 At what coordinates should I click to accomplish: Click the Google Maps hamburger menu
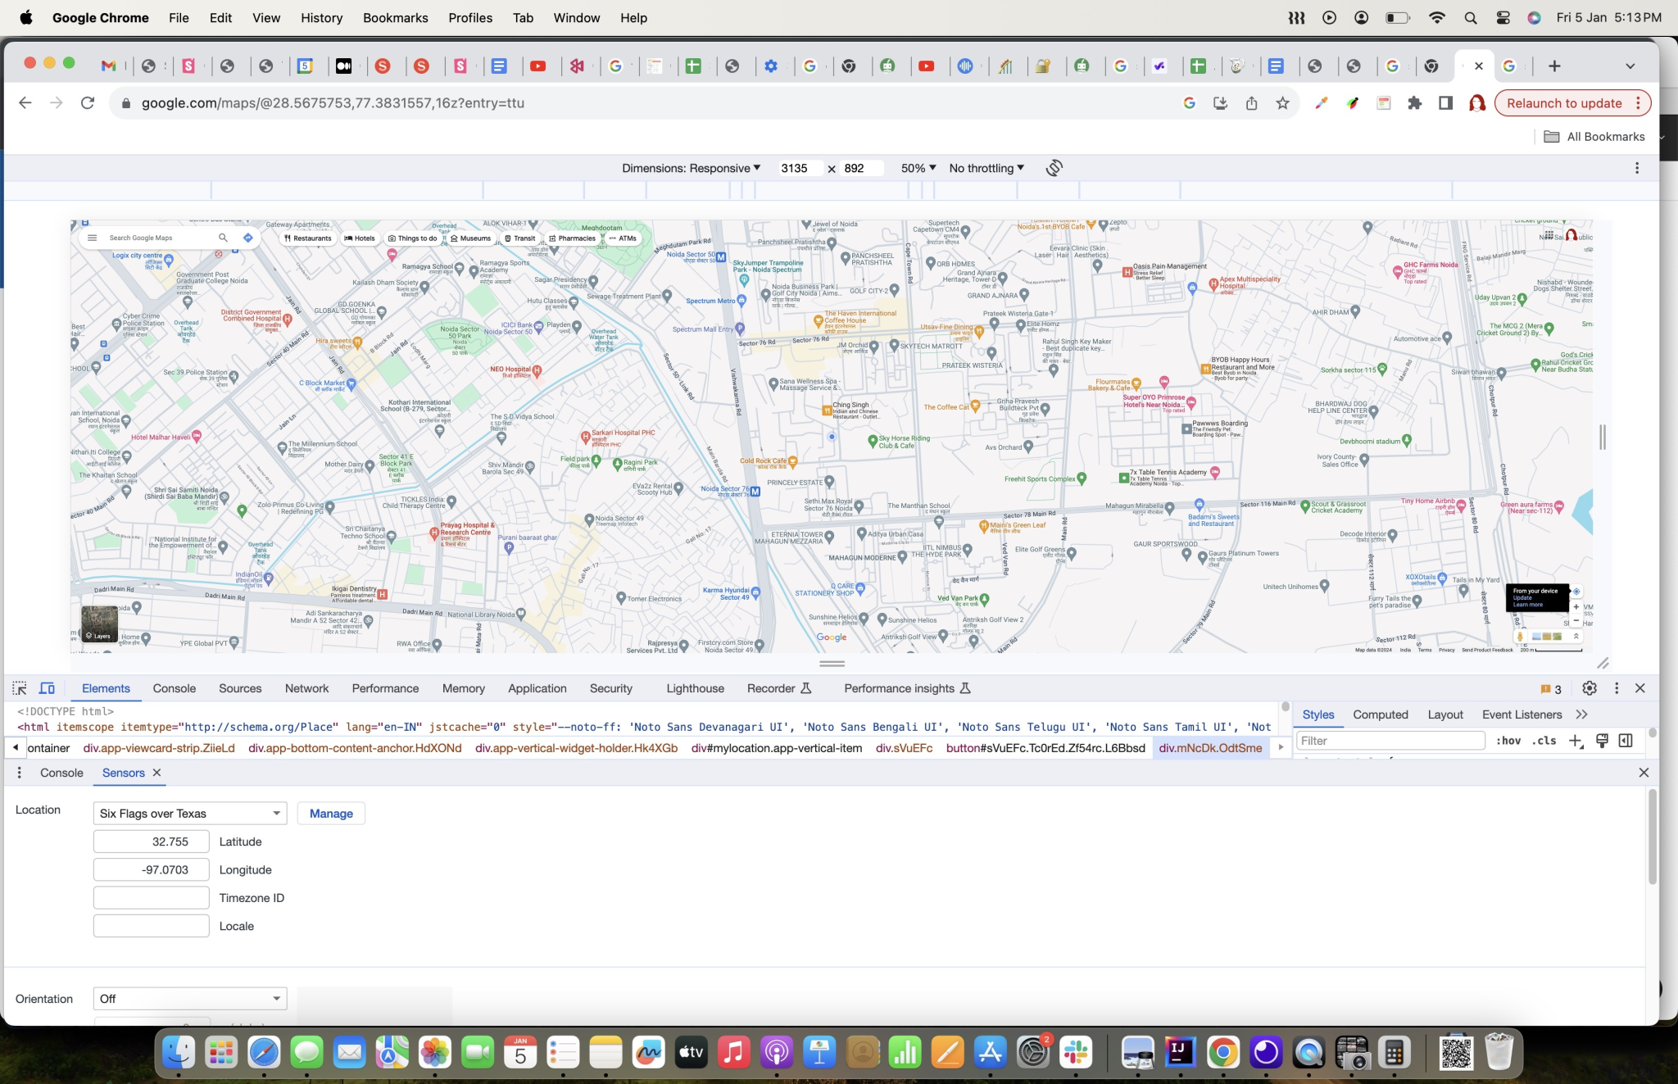pos(92,238)
